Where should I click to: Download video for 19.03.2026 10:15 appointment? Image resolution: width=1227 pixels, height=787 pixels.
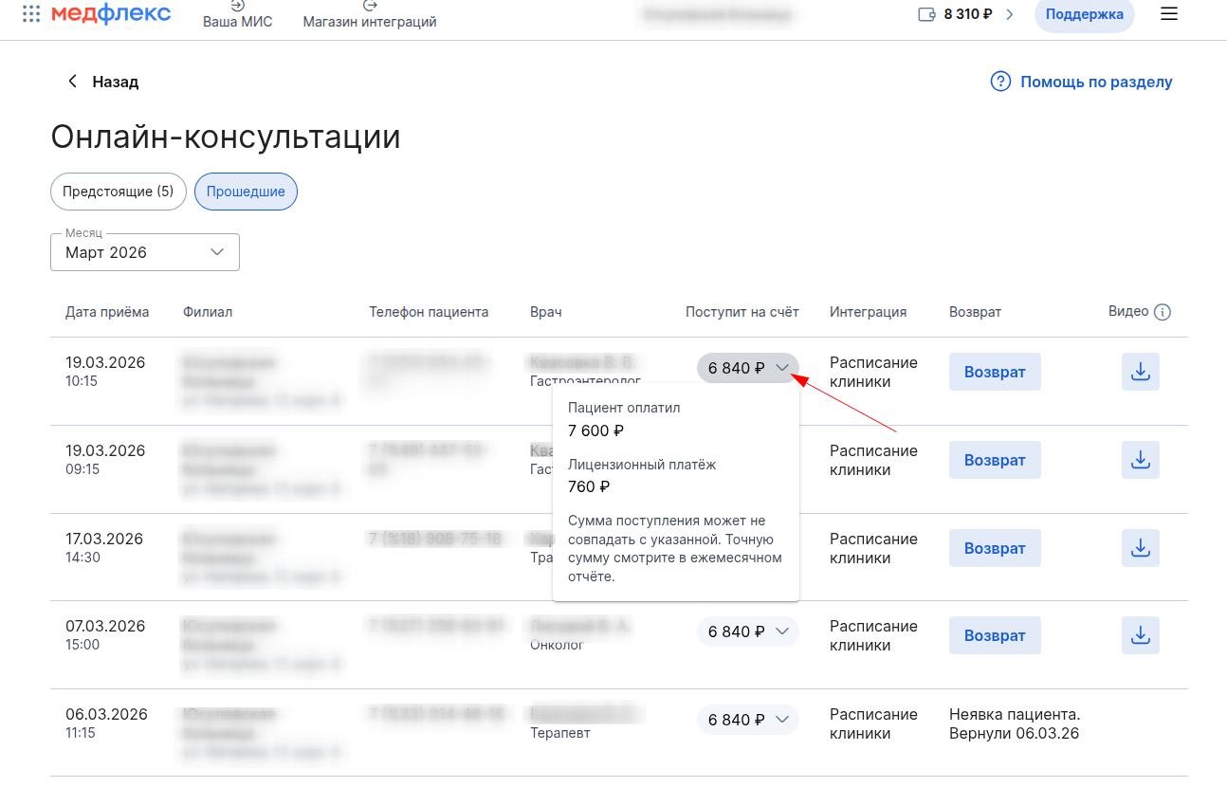click(1140, 372)
